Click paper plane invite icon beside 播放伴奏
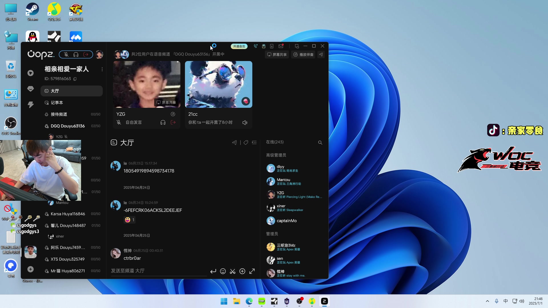The height and width of the screenshot is (308, 548). 321,54
